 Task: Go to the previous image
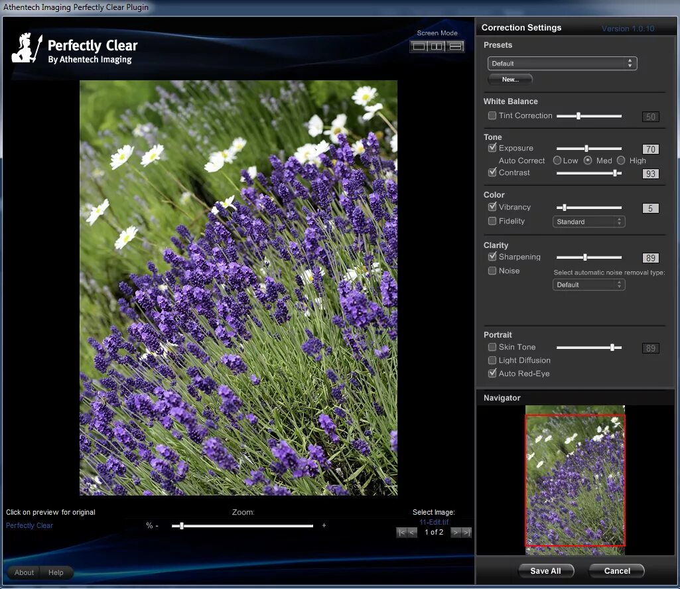point(412,532)
